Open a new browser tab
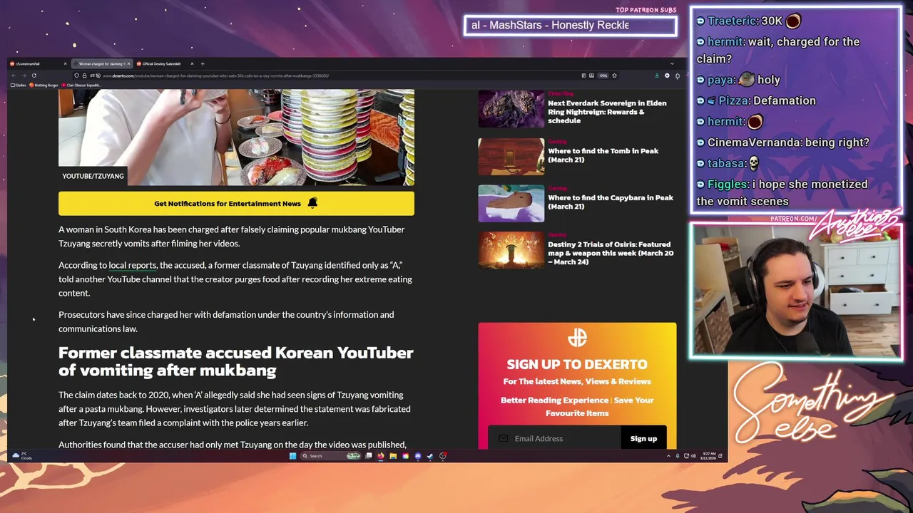 click(203, 63)
